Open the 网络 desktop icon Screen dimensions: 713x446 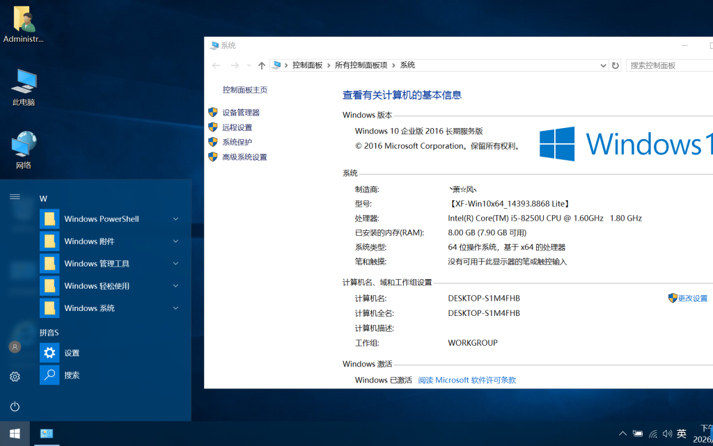24,150
